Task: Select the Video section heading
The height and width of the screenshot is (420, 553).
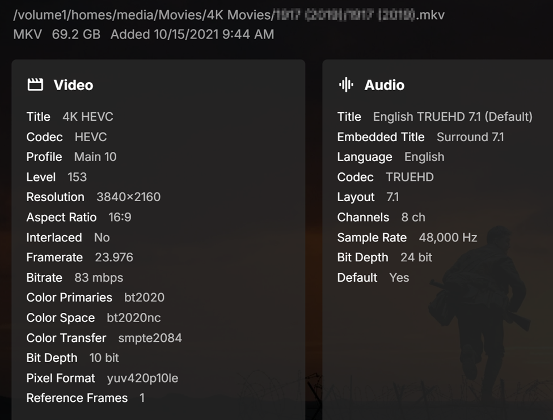Action: coord(73,85)
